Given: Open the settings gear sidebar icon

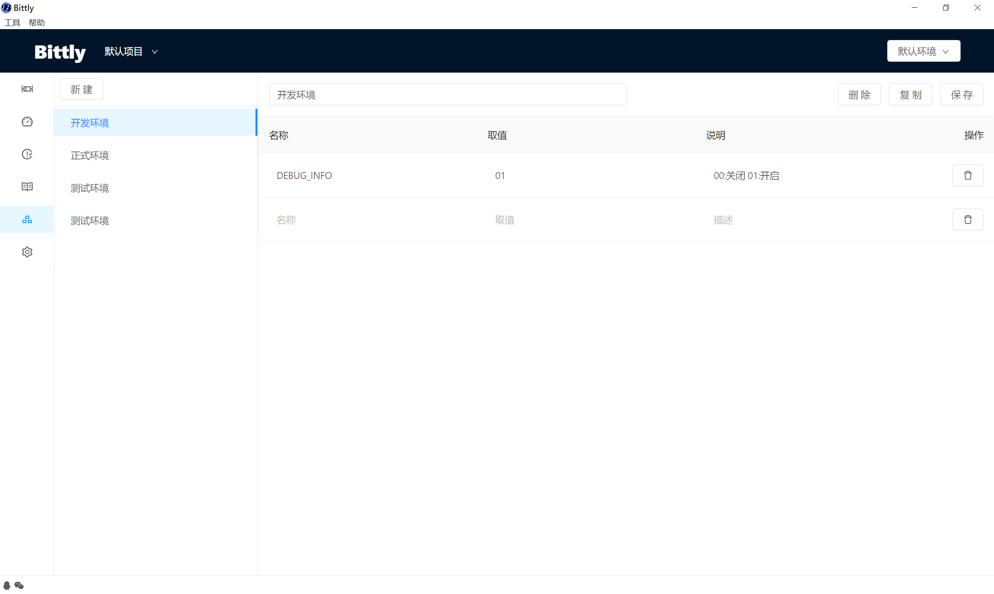Looking at the screenshot, I should 27,252.
